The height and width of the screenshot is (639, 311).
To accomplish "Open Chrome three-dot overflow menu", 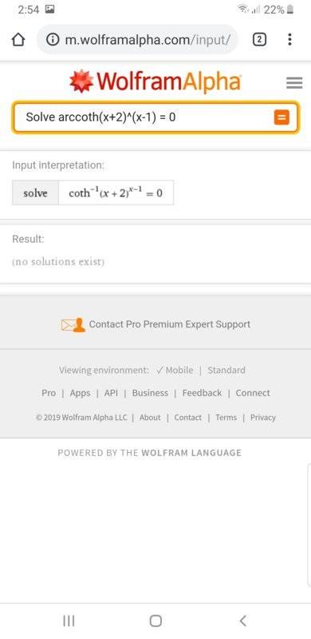I will [289, 39].
